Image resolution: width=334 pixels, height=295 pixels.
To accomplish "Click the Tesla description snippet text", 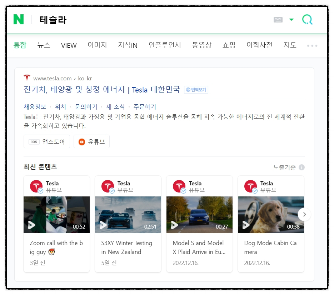I will tap(164, 121).
